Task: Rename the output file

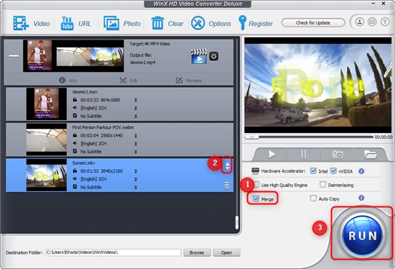Action: [189, 81]
